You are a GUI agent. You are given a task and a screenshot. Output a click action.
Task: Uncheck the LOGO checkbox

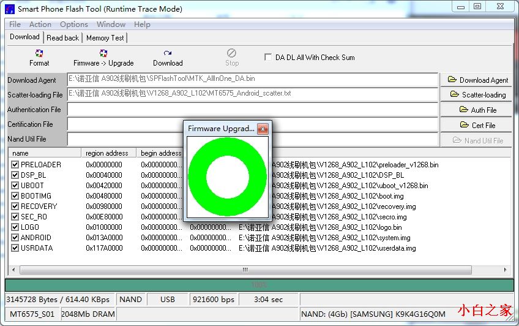point(15,227)
